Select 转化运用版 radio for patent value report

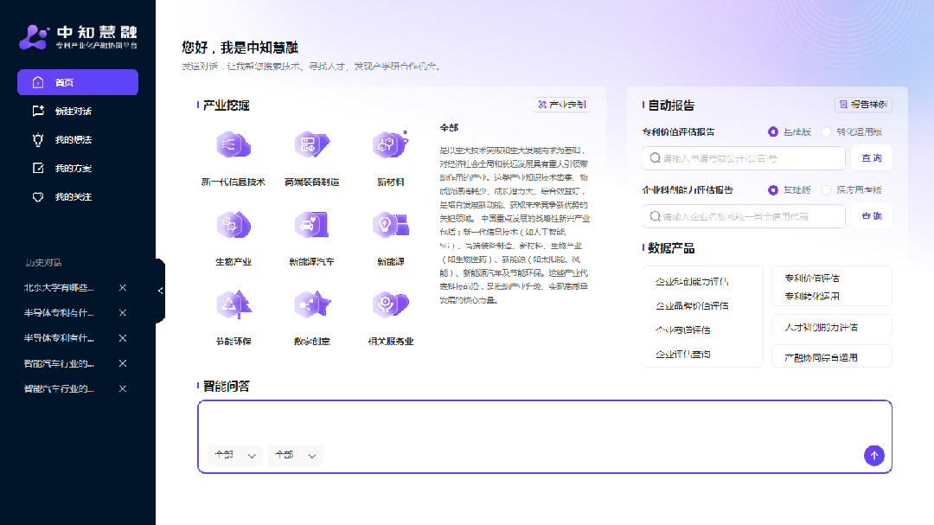827,132
